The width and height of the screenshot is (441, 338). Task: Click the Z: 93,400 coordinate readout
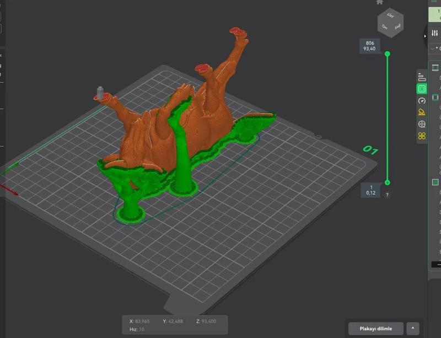(206, 321)
